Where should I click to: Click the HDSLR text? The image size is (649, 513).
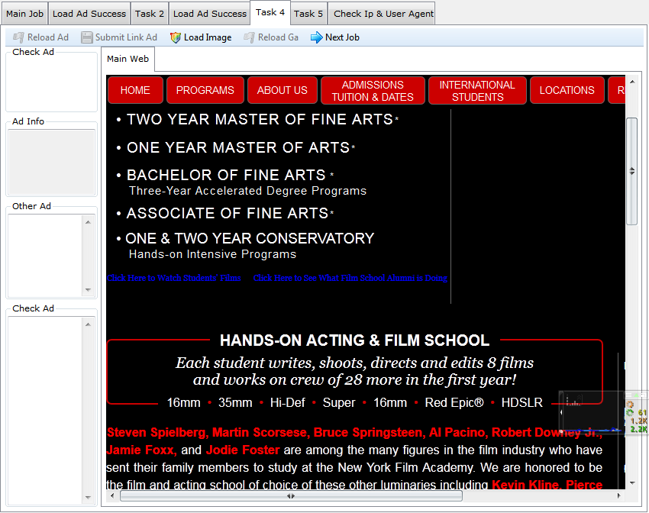point(522,402)
